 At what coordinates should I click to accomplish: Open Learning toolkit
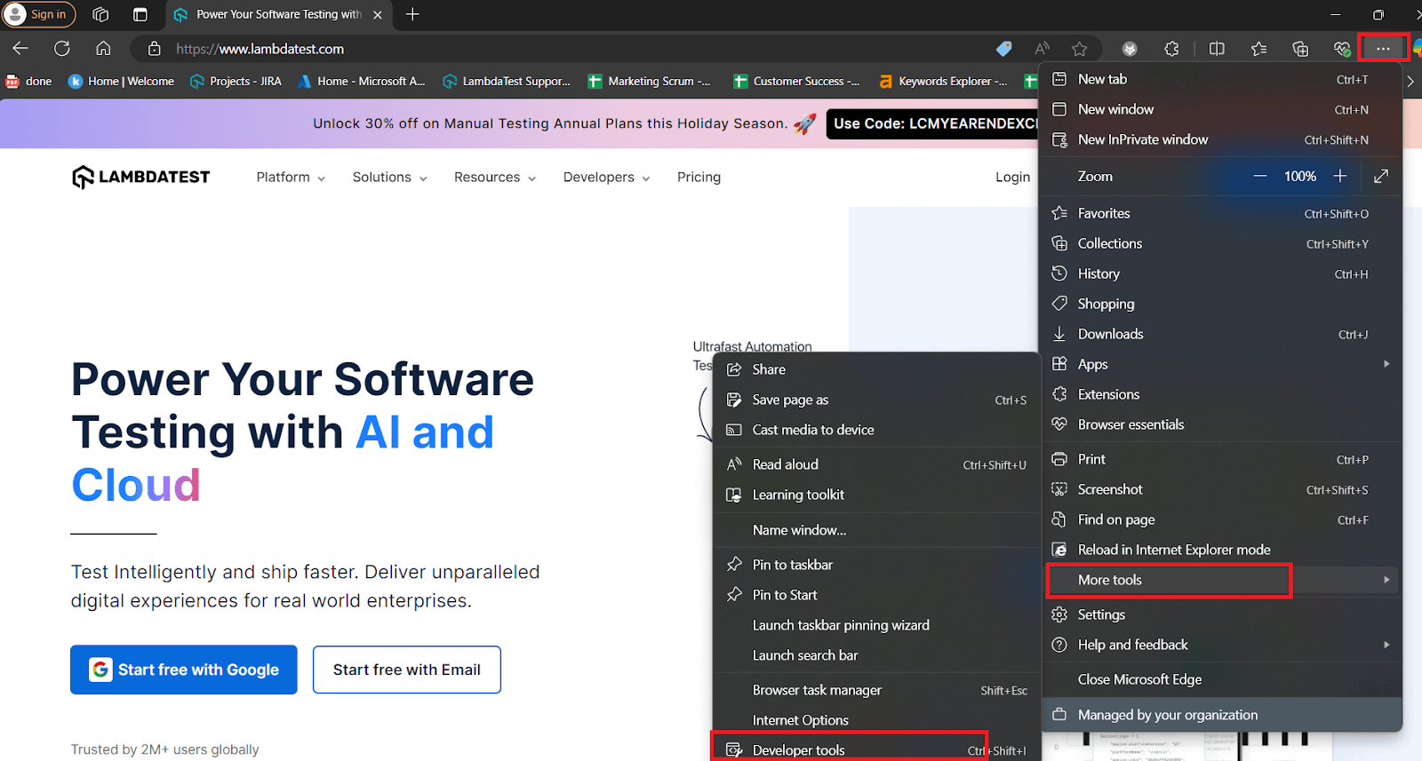tap(876, 495)
